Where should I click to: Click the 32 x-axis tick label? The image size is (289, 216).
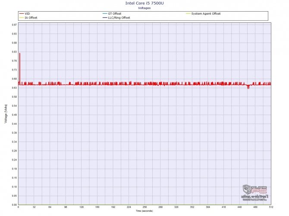tap(34, 207)
